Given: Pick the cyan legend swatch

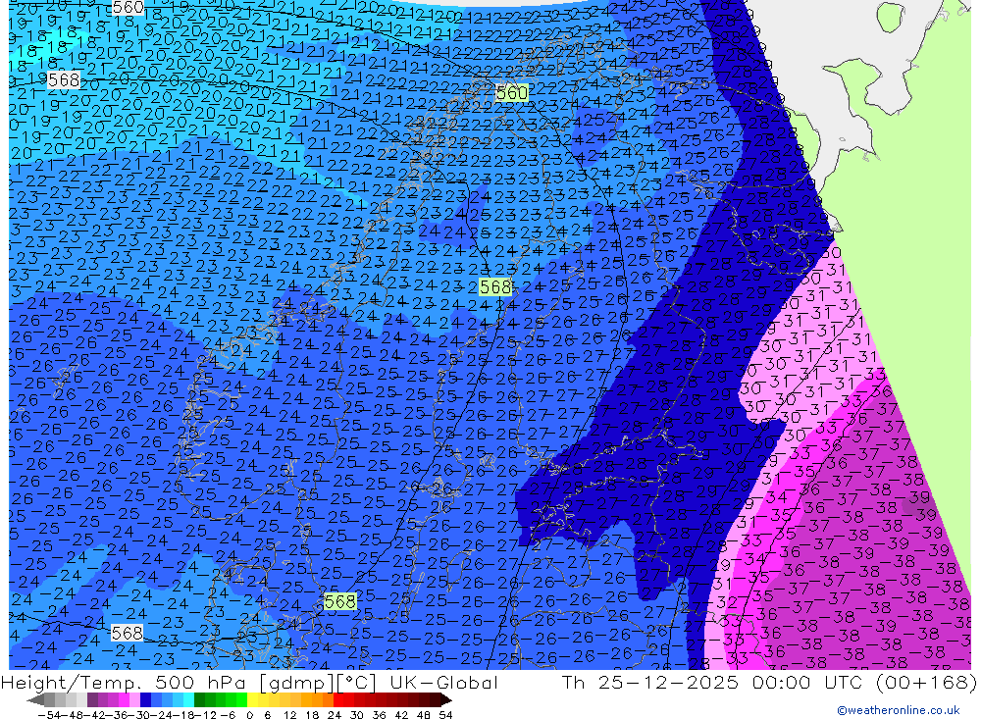Looking at the screenshot, I should pos(188,700).
